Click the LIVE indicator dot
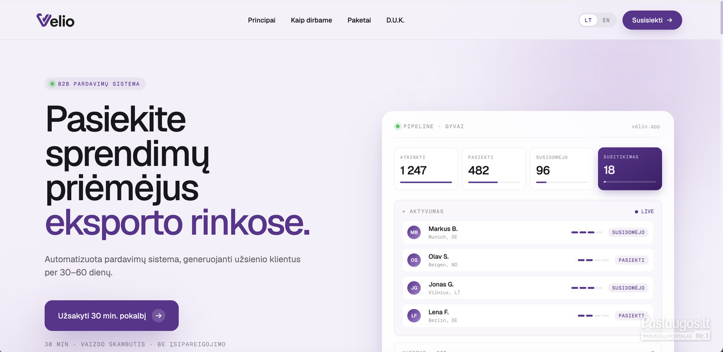Screen dimensions: 723x352 click(x=637, y=212)
